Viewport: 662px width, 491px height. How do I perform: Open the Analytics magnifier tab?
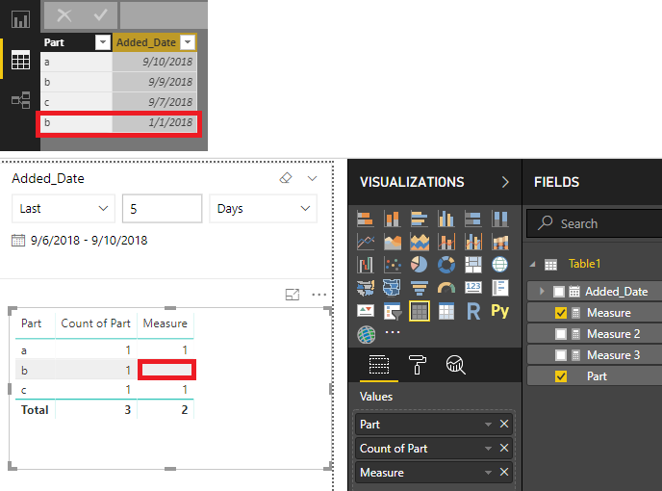456,364
